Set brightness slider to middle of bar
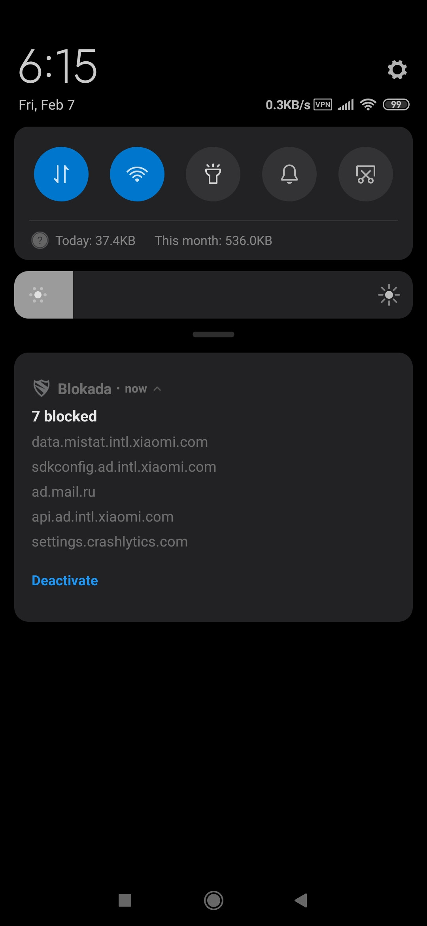427x926 pixels. click(213, 295)
